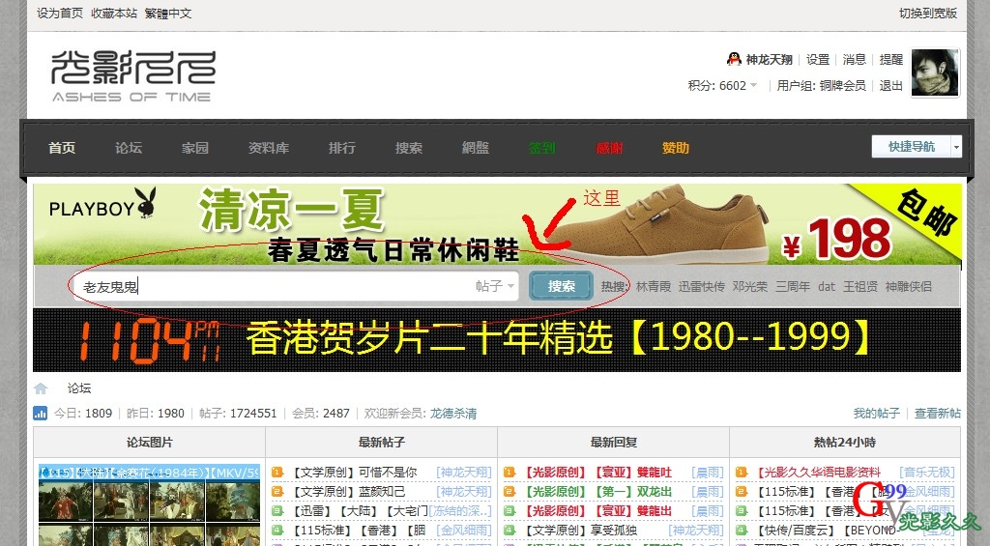This screenshot has height=546, width=990.
Task: Open the user avatar picture
Action: tap(935, 72)
